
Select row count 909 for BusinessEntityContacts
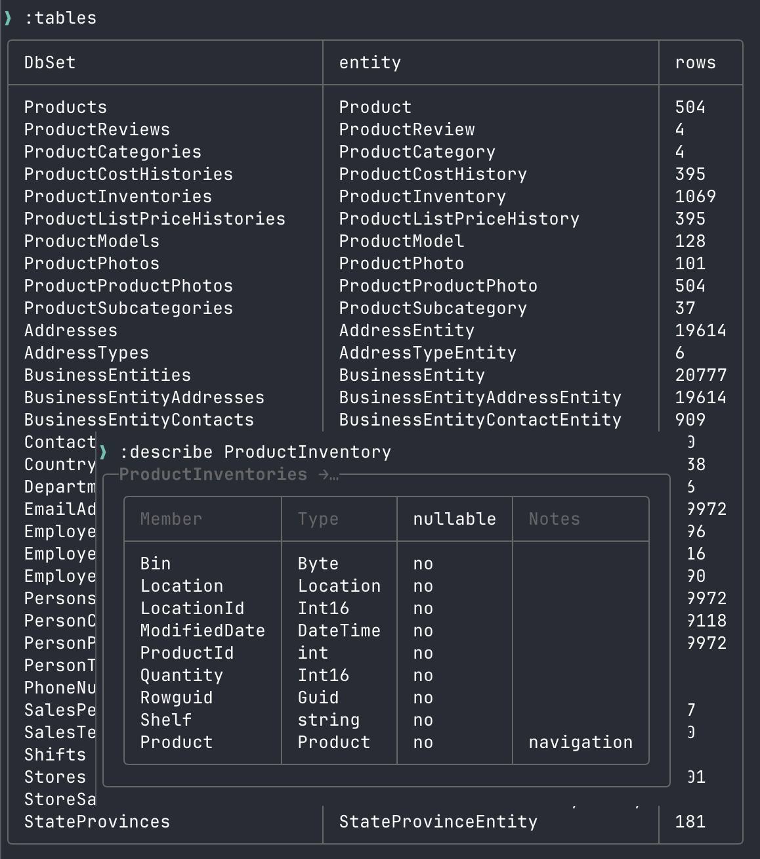coord(690,420)
